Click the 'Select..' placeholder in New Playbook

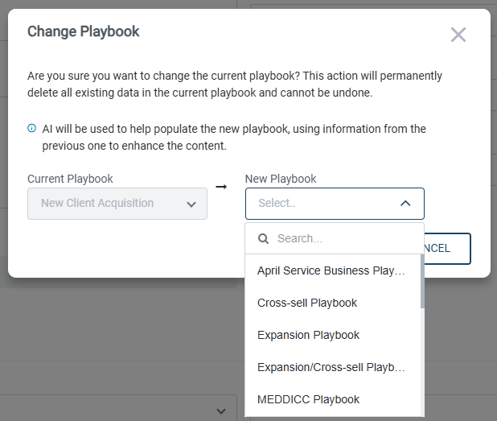pyautogui.click(x=277, y=204)
